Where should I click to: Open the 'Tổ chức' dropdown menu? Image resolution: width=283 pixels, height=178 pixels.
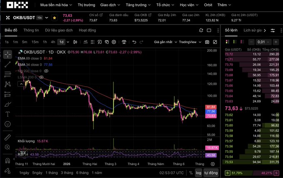click(x=165, y=5)
